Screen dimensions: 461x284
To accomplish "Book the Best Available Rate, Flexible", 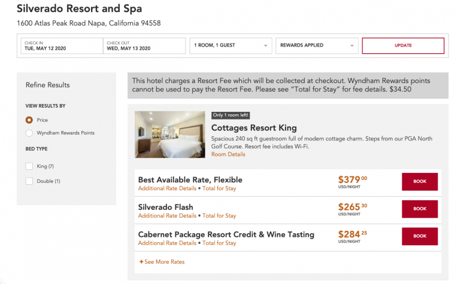I will (x=420, y=182).
